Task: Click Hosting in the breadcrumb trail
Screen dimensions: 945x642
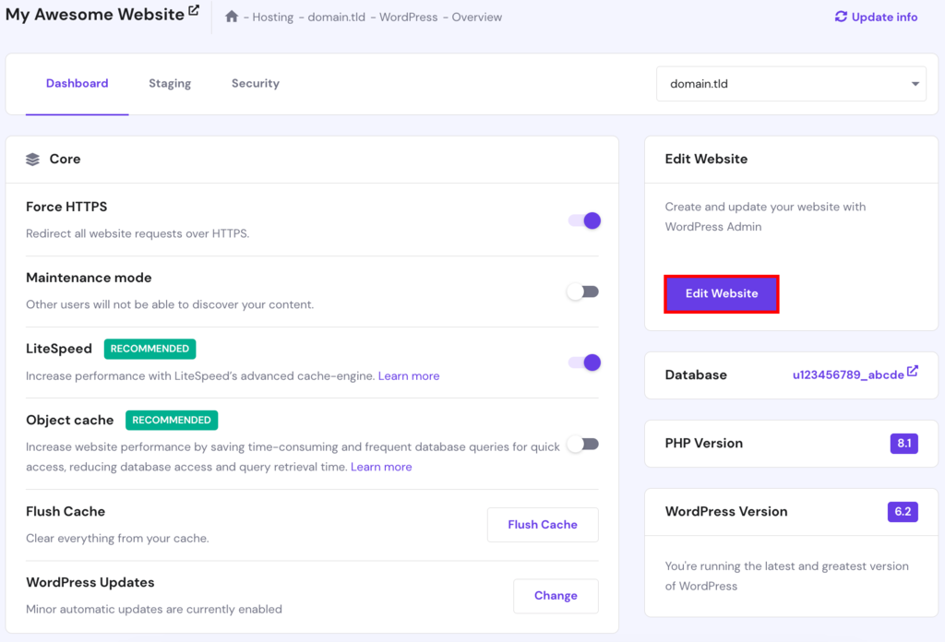Action: point(272,17)
